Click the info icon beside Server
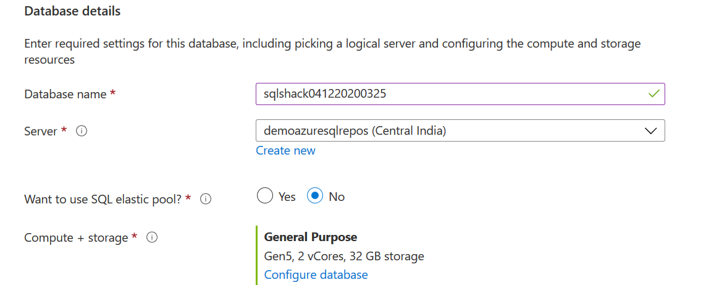This screenshot has width=714, height=285. pos(81,131)
